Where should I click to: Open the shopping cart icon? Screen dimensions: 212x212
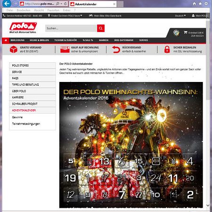[186, 33]
